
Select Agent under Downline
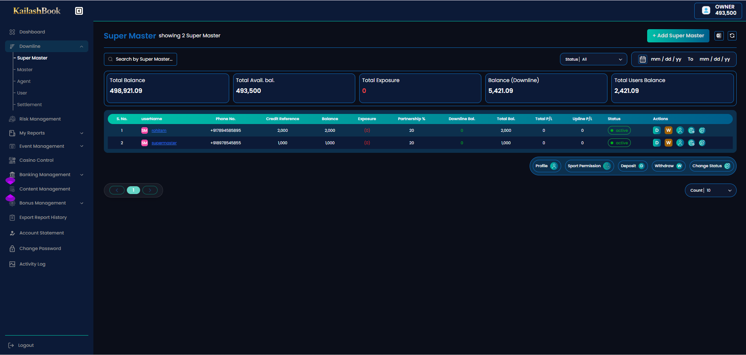pyautogui.click(x=24, y=81)
